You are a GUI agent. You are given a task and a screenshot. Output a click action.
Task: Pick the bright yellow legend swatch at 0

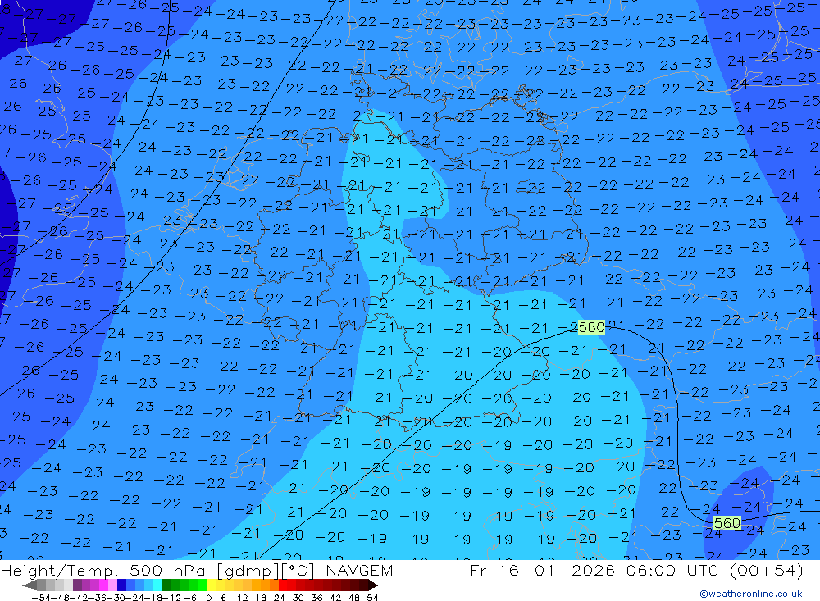(212, 585)
